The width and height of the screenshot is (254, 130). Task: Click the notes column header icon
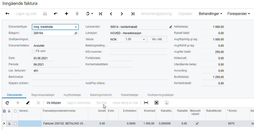[x=15, y=111]
